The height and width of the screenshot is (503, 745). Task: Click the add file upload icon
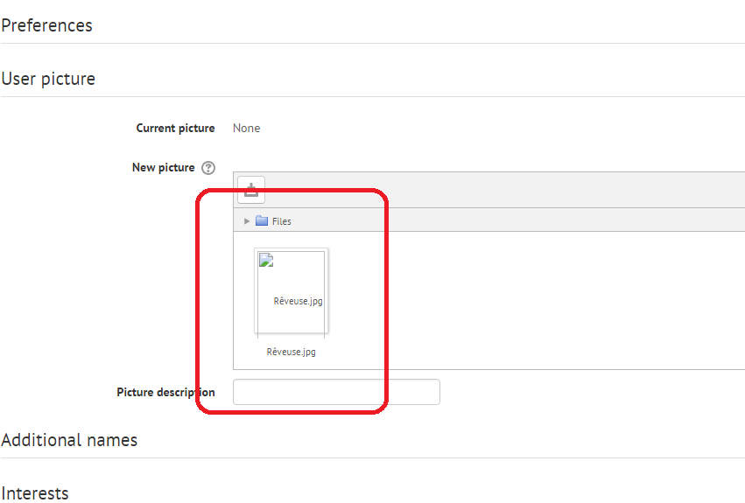tap(251, 190)
